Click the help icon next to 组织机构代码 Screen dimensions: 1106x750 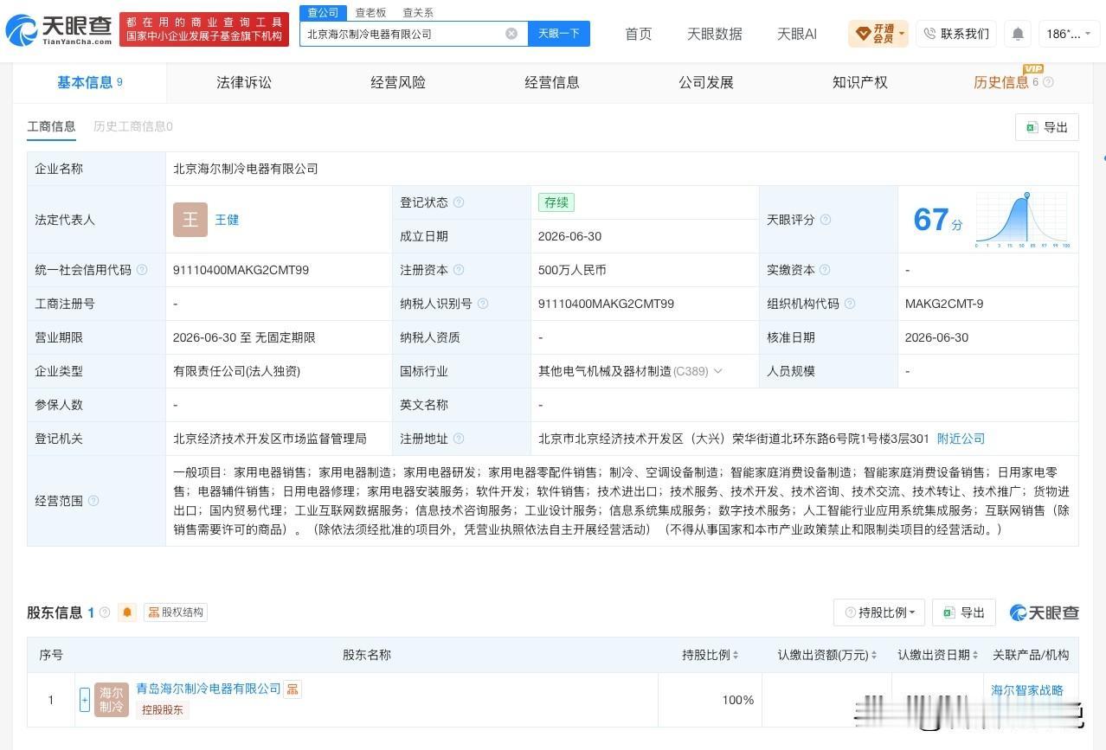(x=850, y=304)
